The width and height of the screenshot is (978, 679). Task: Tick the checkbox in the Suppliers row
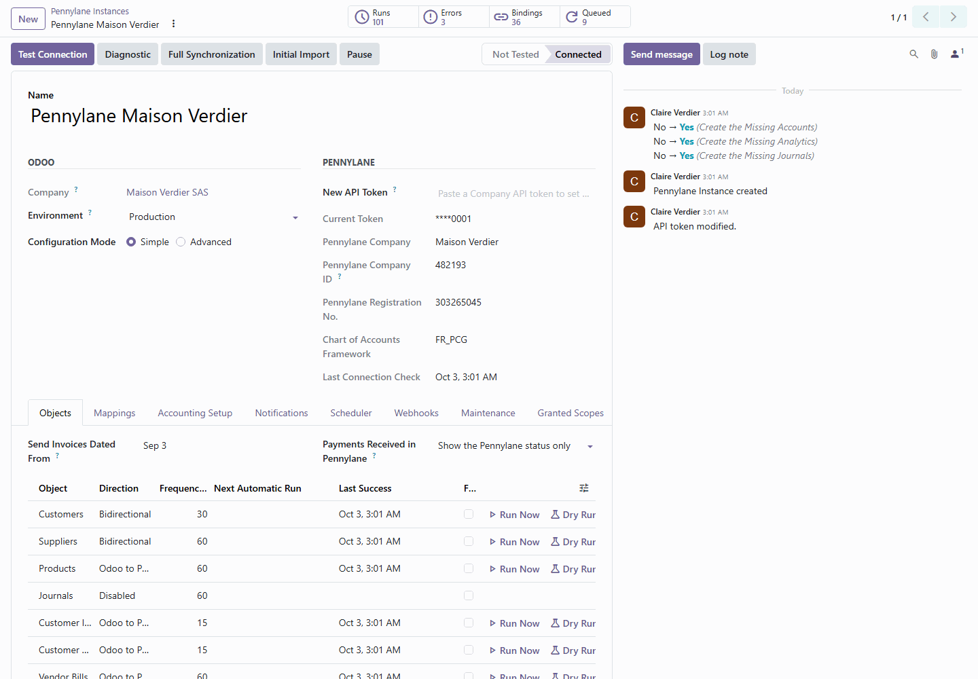point(469,541)
